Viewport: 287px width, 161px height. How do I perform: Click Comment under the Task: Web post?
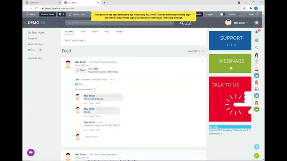point(86,80)
